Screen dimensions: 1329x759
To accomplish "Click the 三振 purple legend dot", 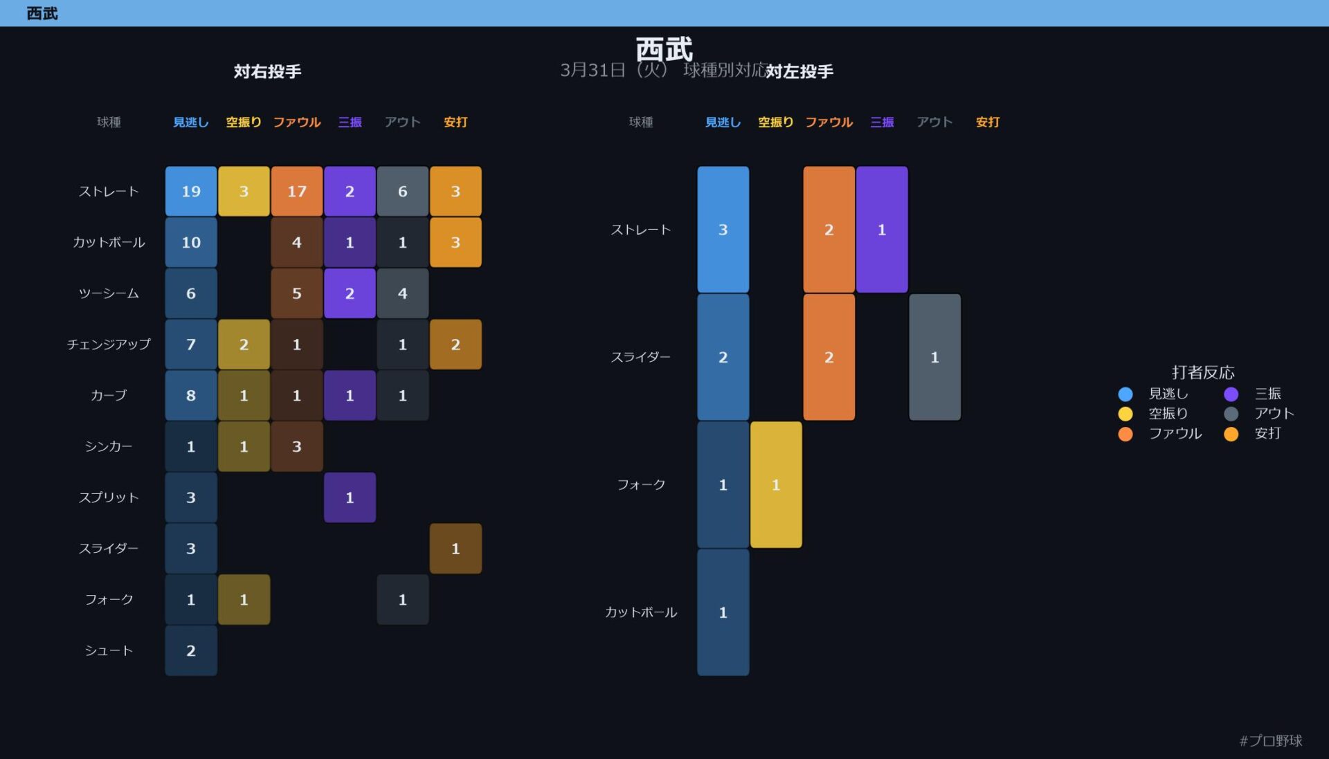I will pos(1231,394).
